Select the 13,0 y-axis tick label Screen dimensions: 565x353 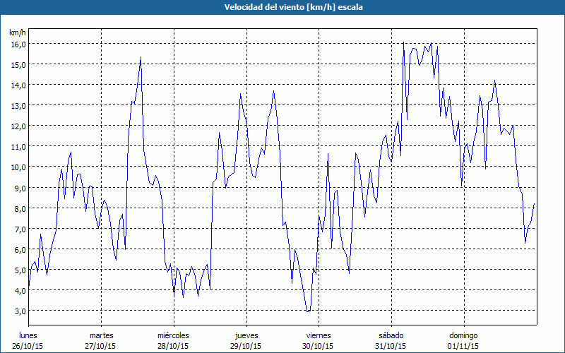point(18,105)
